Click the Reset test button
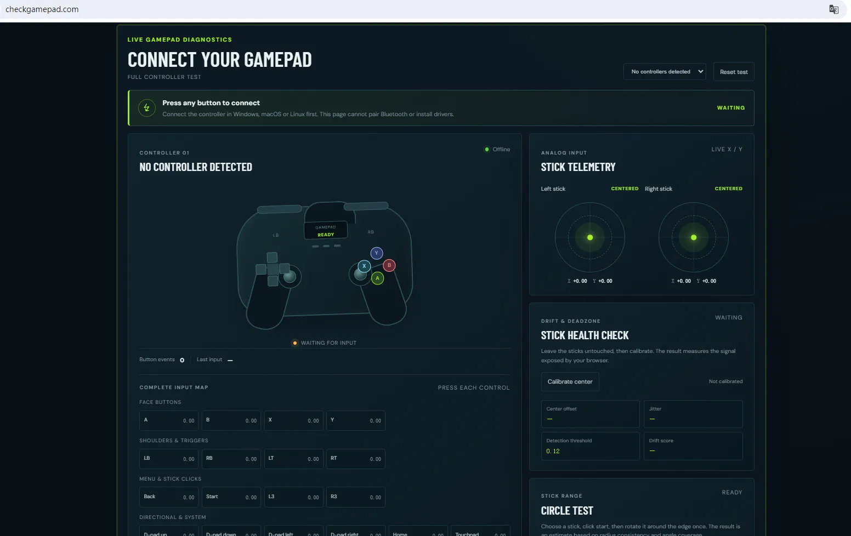This screenshot has width=851, height=536. point(734,72)
